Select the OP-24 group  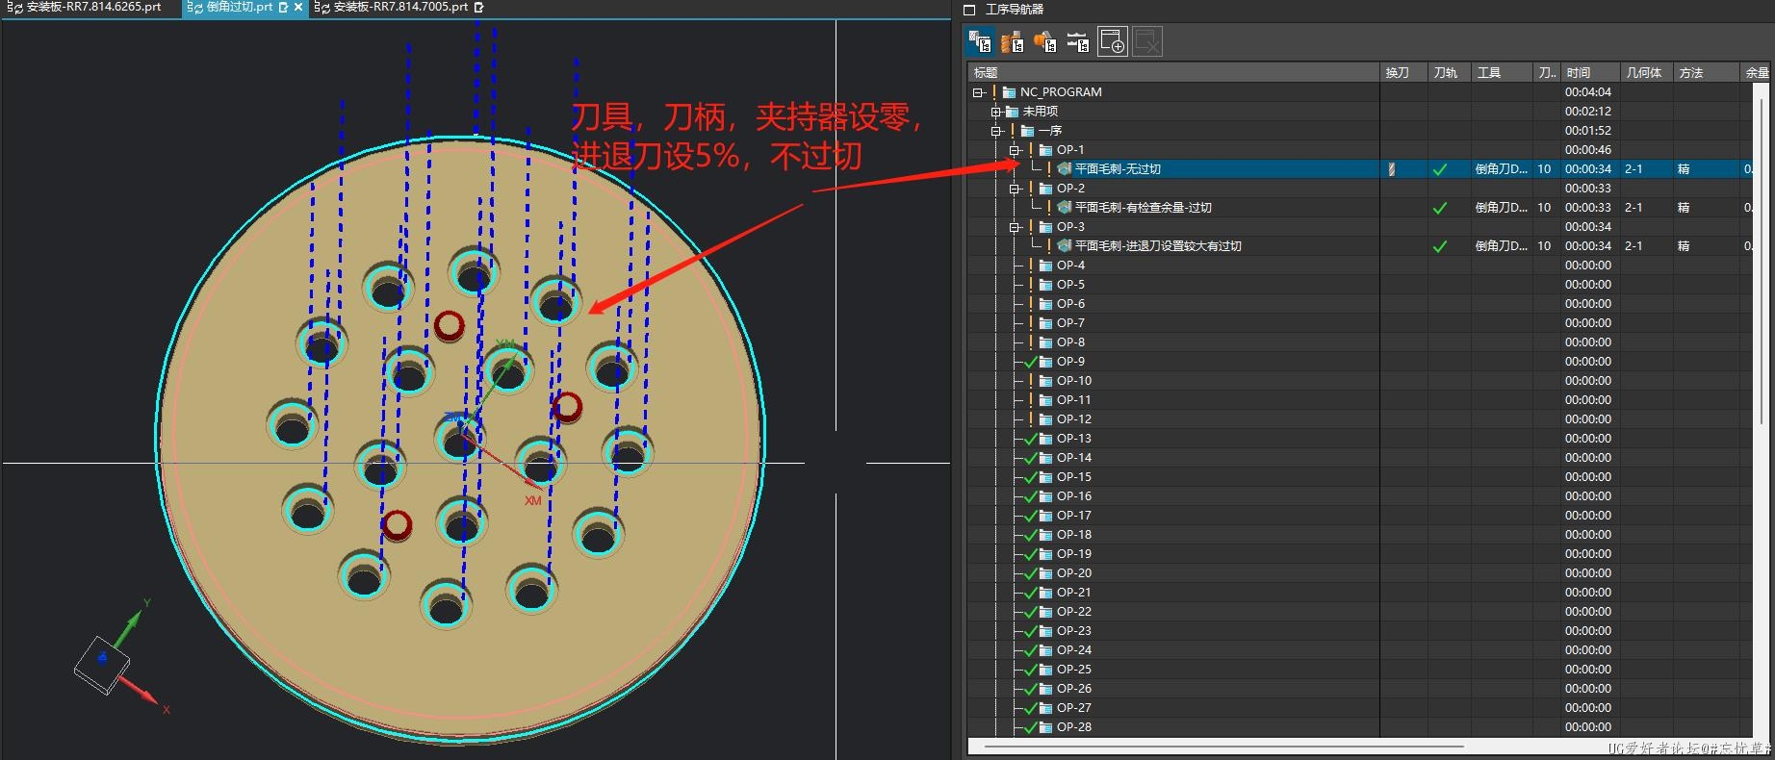coord(1074,650)
